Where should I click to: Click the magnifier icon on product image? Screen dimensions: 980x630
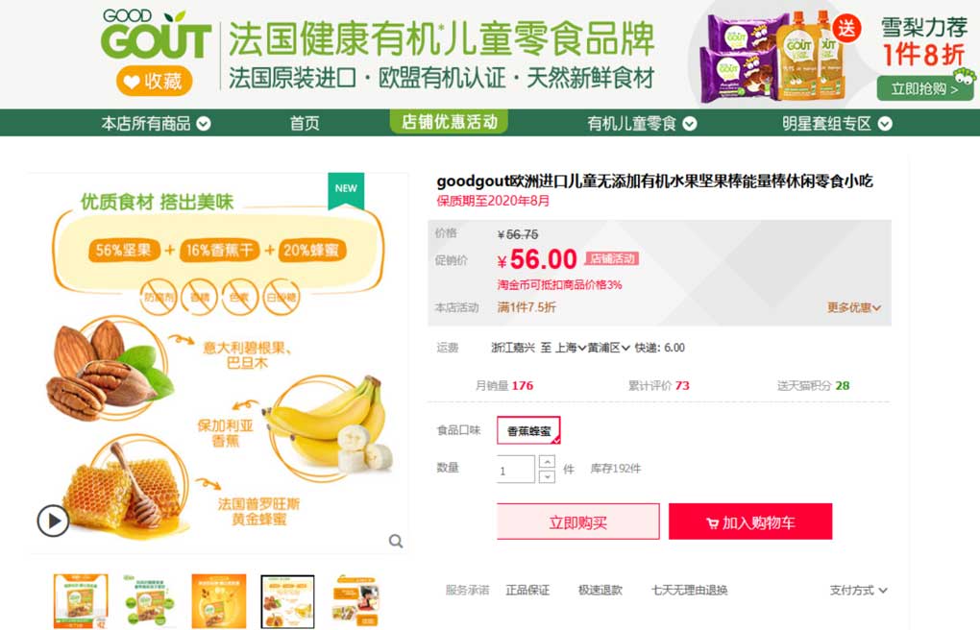click(396, 541)
